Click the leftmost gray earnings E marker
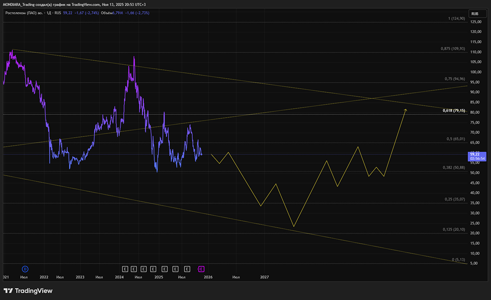 (125, 269)
